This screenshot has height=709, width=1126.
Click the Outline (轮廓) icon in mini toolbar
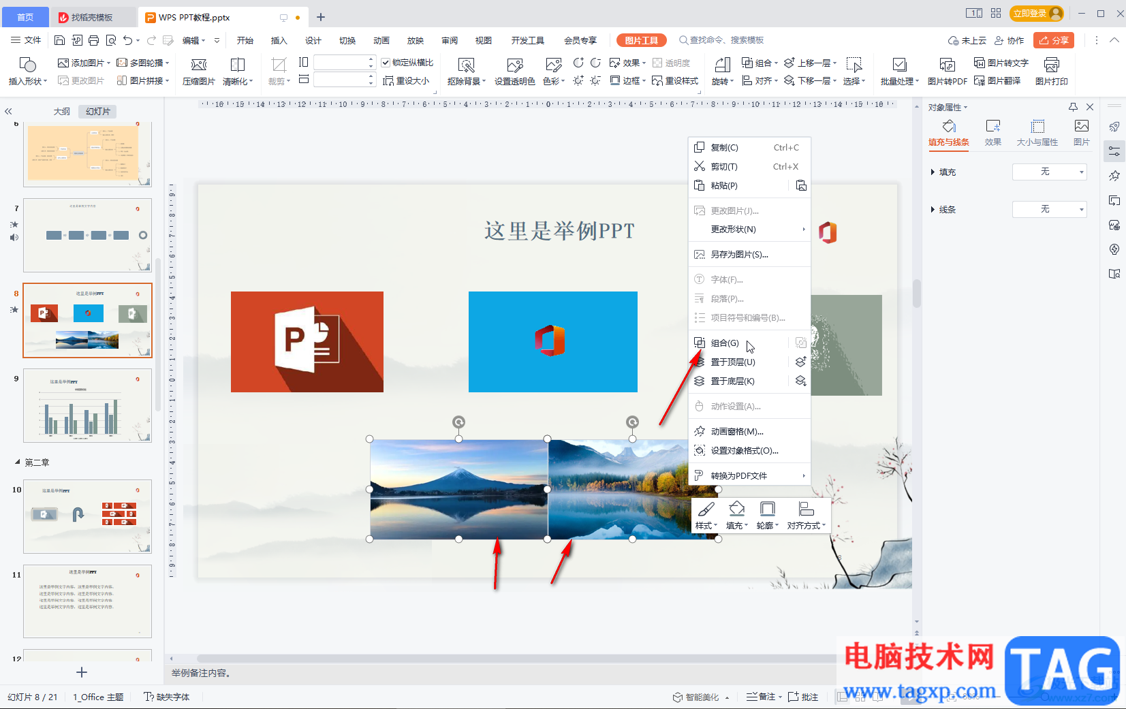point(768,509)
